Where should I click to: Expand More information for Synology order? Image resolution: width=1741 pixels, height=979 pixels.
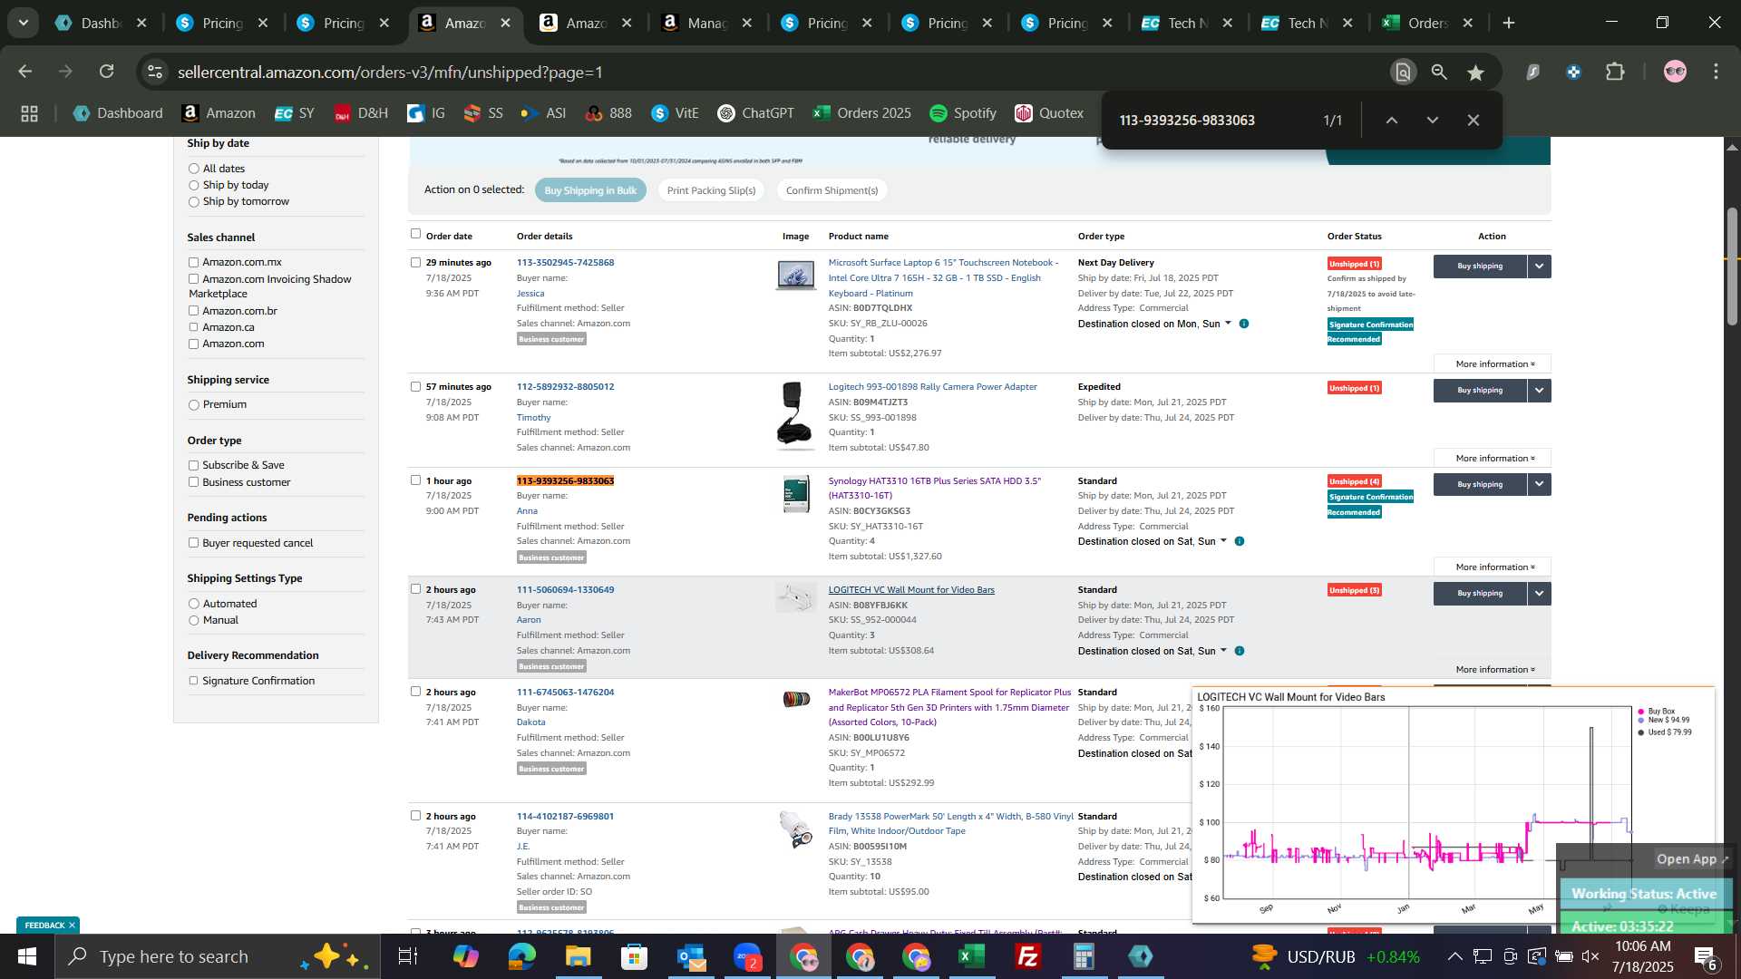(x=1493, y=567)
